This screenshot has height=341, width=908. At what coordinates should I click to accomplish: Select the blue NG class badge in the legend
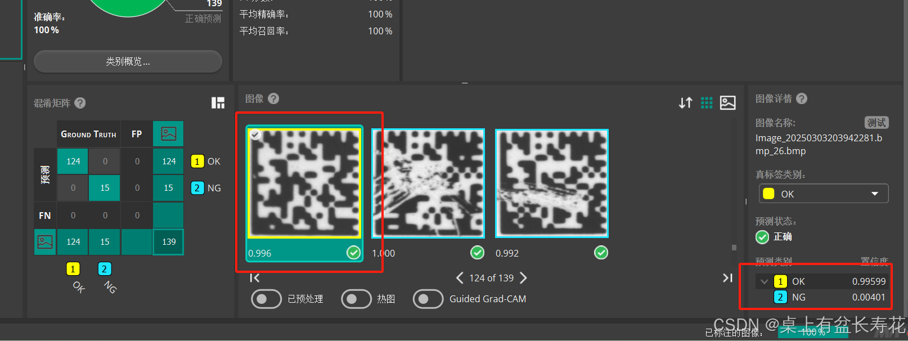(x=197, y=188)
